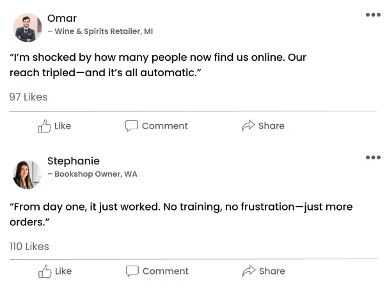Open the three-dot options menu on Stephanie's post
This screenshot has height=288, width=387.
[373, 157]
